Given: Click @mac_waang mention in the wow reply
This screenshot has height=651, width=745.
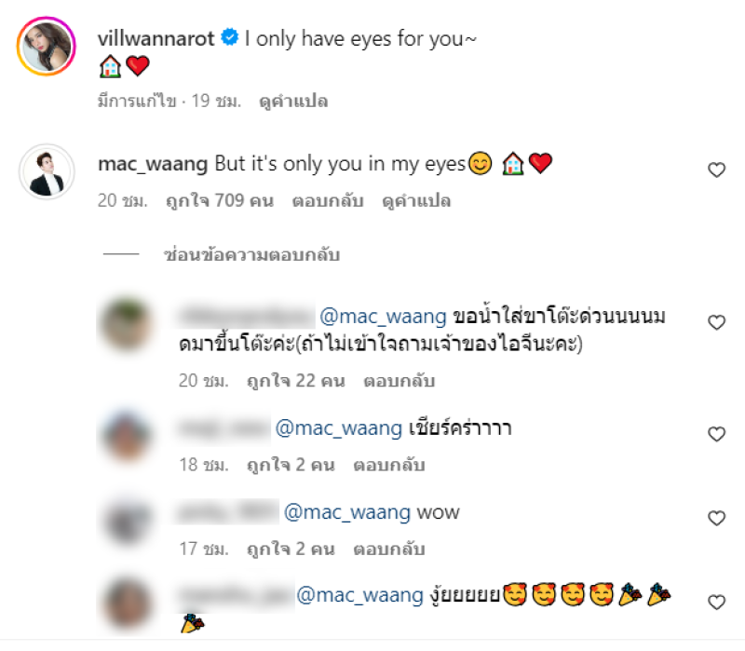Looking at the screenshot, I should click(x=346, y=512).
